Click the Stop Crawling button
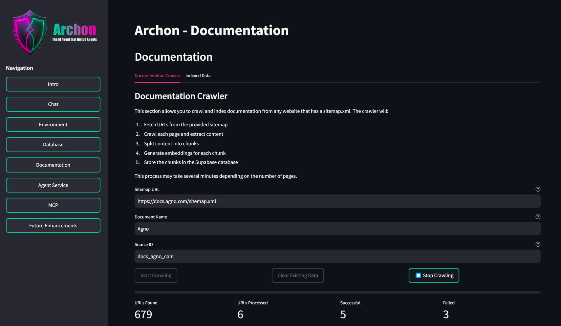Screen dimensions: 561x326 pyautogui.click(x=434, y=275)
